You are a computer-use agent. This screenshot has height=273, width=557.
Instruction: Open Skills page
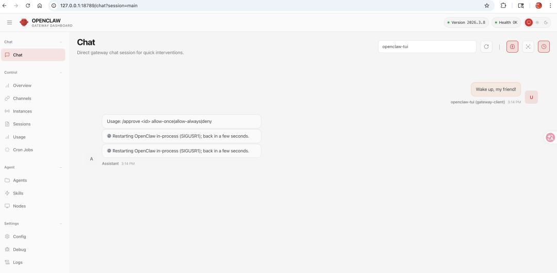[33, 193]
